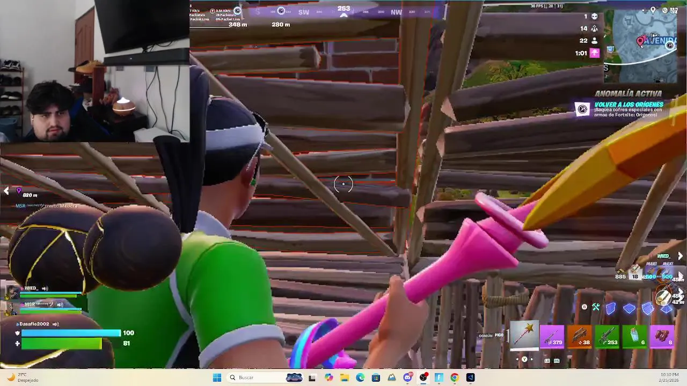687x386 pixels.
Task: Open Microsoft Store from taskbar
Action: click(376, 377)
